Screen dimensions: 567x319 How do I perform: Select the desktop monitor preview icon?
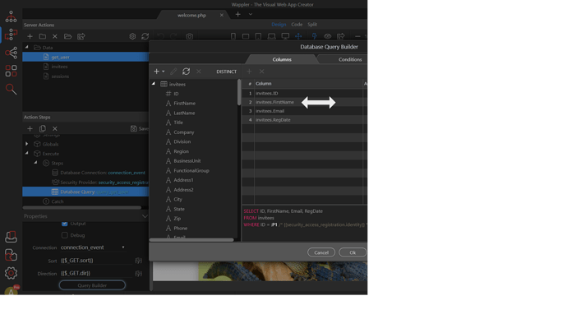(285, 36)
